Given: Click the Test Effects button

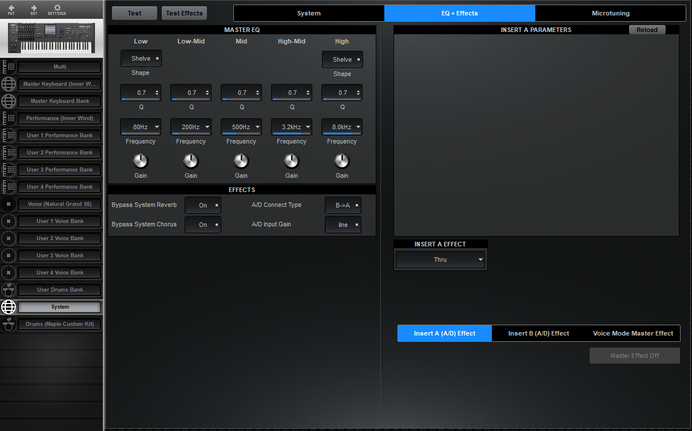Looking at the screenshot, I should click(x=184, y=13).
